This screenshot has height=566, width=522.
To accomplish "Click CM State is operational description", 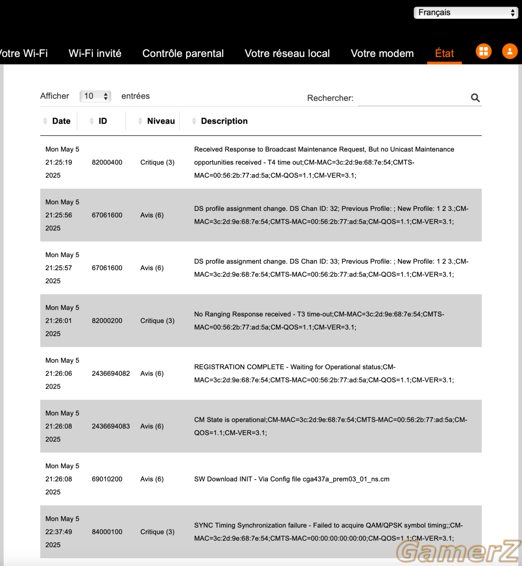I will [331, 426].
